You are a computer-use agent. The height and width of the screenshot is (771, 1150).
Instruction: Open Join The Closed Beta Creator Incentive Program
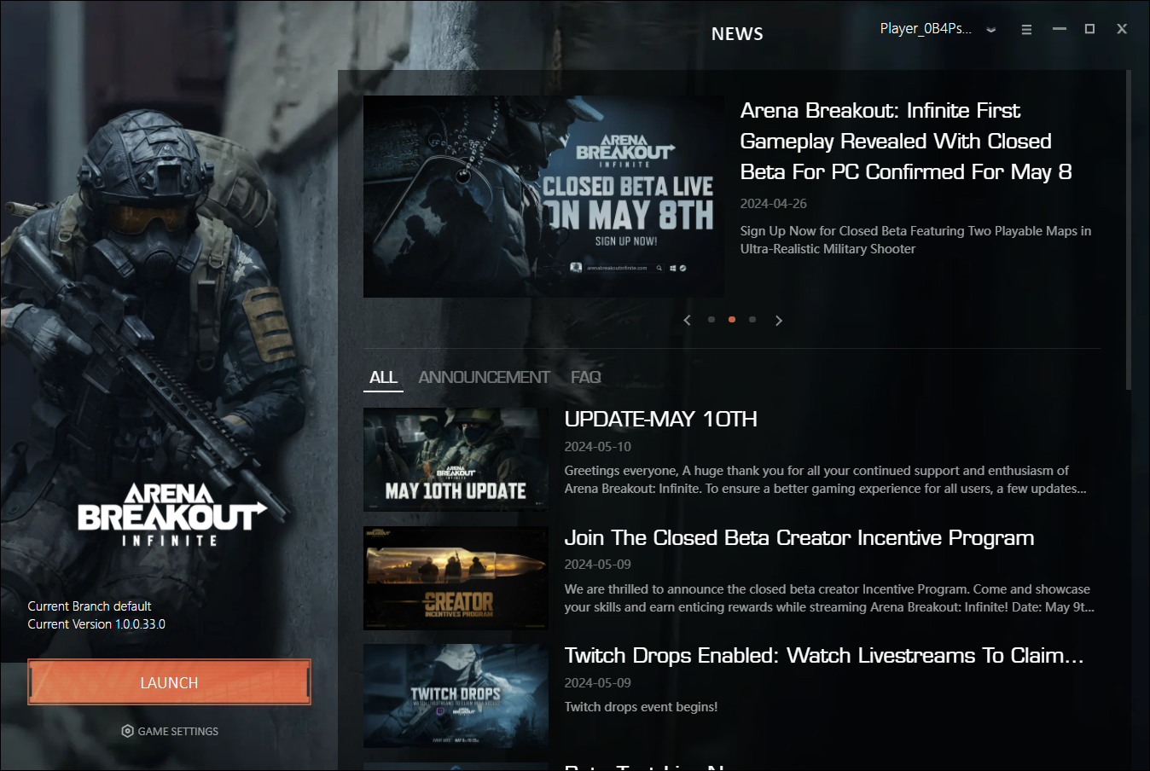pos(799,537)
